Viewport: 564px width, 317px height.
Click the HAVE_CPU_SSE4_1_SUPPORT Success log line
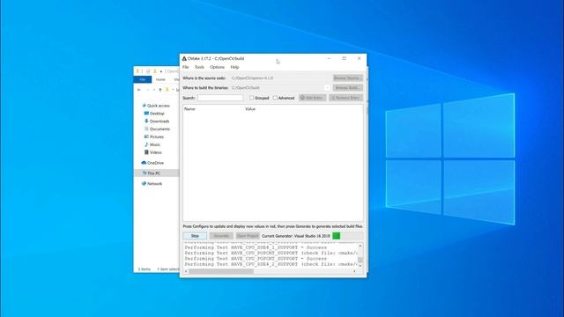click(x=256, y=247)
